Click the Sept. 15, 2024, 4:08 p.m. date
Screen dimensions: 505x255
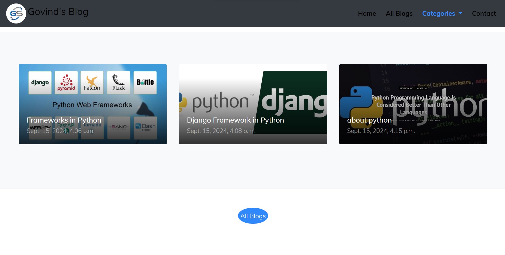pos(221,131)
